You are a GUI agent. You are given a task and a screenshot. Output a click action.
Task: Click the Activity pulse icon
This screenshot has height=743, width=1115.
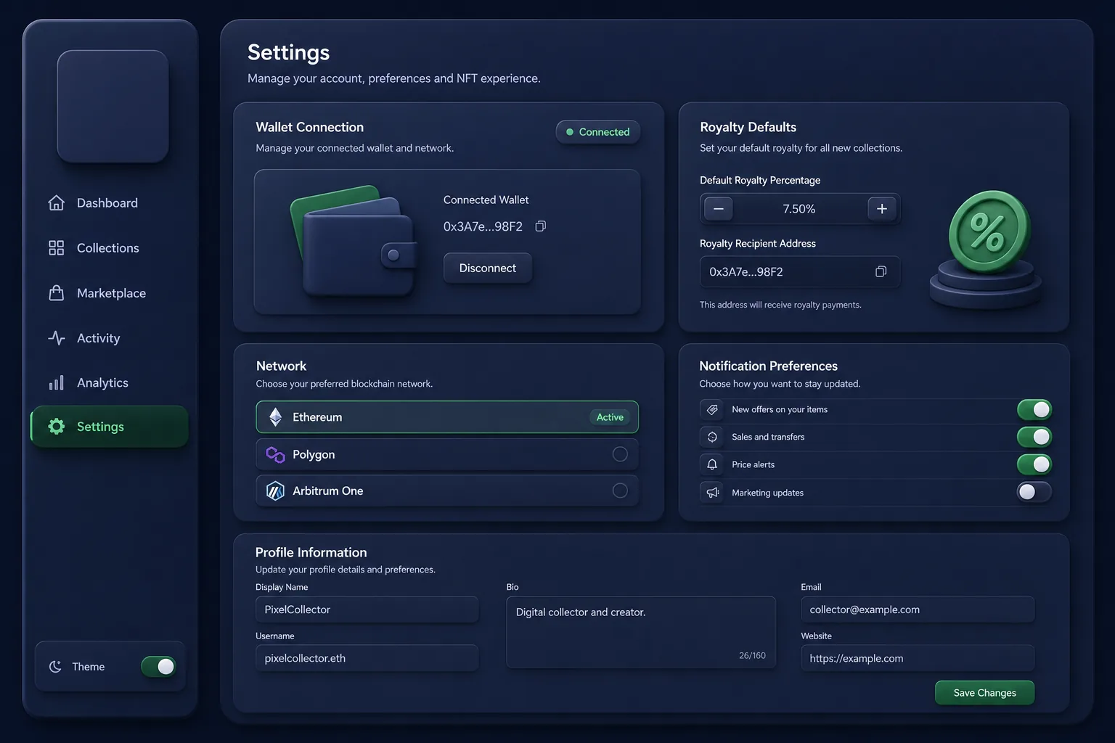click(57, 338)
